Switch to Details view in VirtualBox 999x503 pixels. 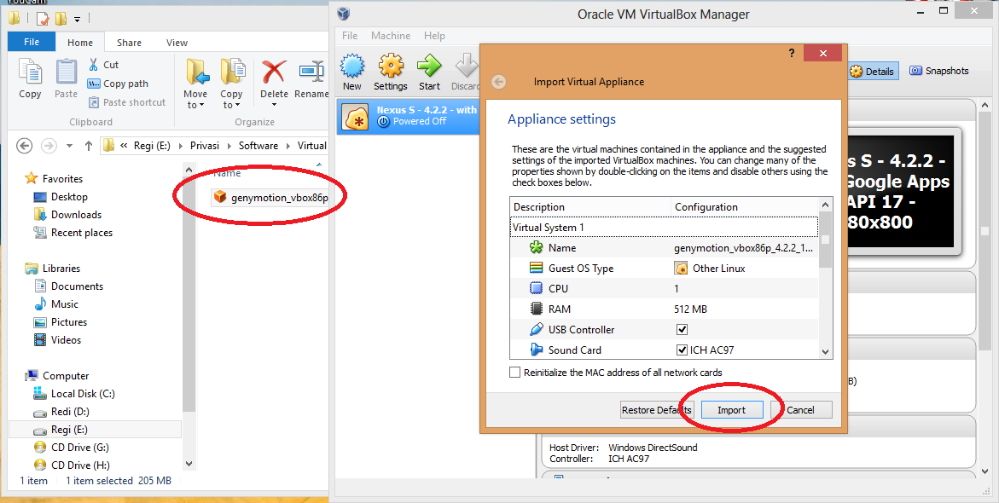pyautogui.click(x=872, y=72)
